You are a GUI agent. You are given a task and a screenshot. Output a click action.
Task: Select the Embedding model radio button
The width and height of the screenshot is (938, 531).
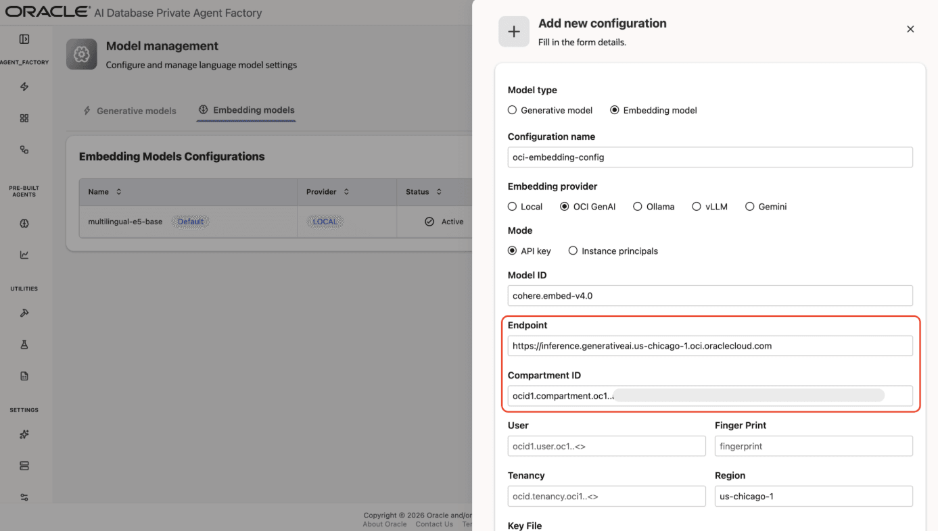click(615, 110)
